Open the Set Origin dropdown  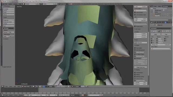9,28
